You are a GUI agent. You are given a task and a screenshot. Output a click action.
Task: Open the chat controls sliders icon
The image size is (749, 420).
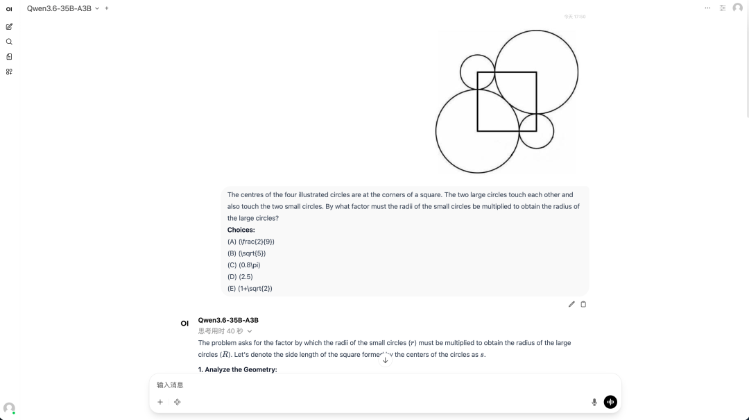(x=723, y=8)
